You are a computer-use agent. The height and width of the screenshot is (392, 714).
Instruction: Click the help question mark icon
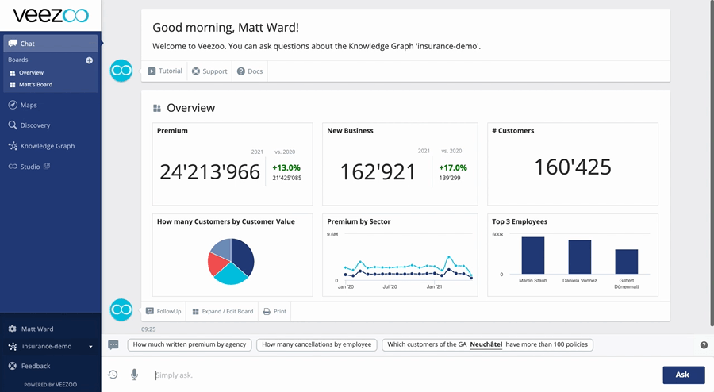704,345
